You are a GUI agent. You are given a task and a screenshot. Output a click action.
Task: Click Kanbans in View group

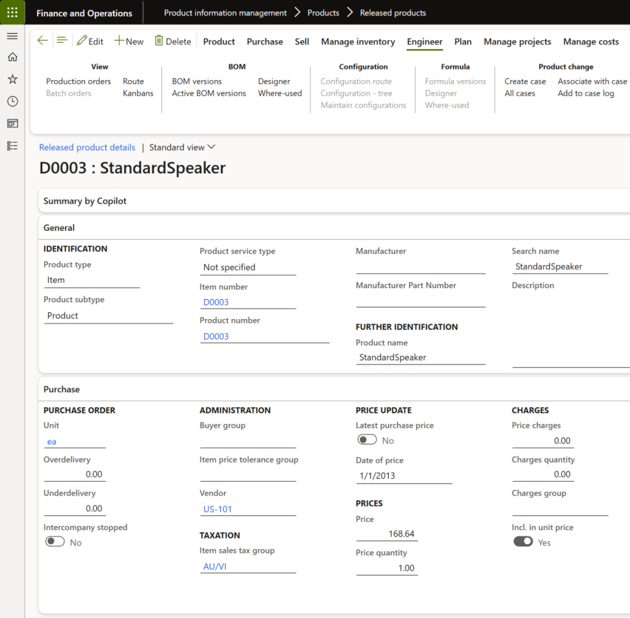tap(138, 93)
